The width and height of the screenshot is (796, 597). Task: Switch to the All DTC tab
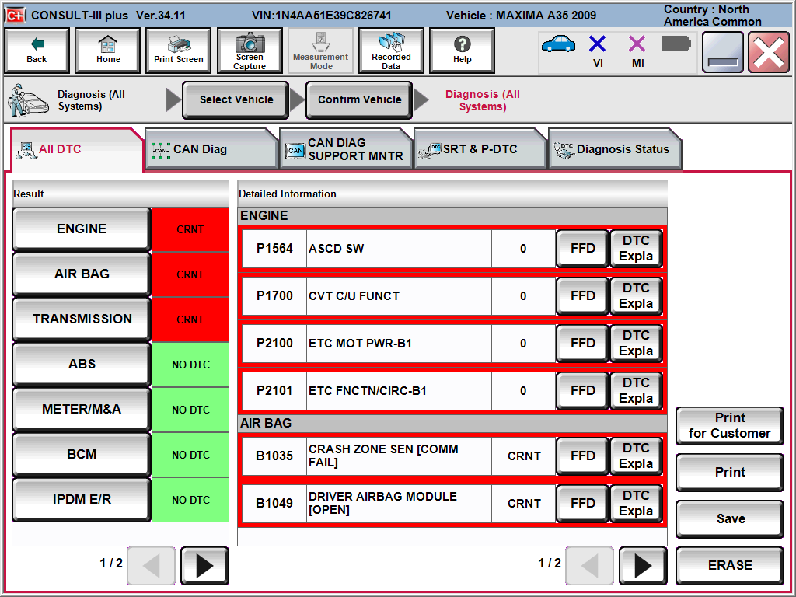point(76,149)
